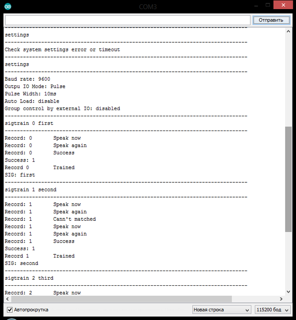Click the horizontal scrollbar right arrow
296x320 pixels.
tap(281, 299)
